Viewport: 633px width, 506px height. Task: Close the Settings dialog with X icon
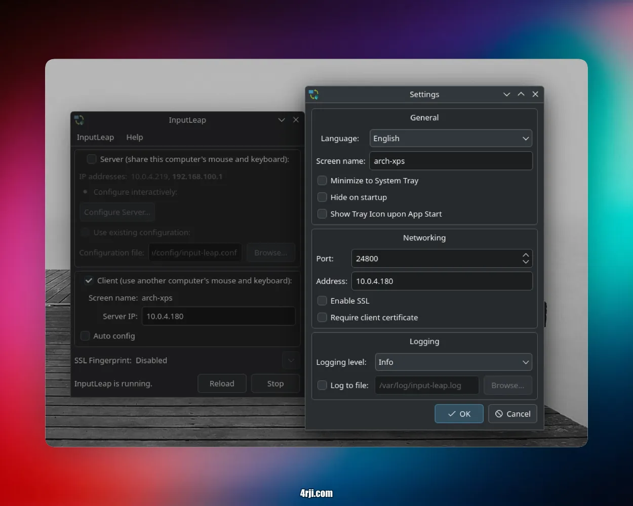[535, 95]
